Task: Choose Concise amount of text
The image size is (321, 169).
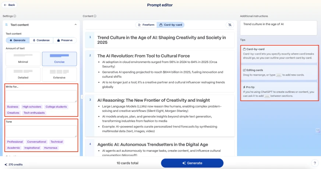Action: pyautogui.click(x=59, y=59)
